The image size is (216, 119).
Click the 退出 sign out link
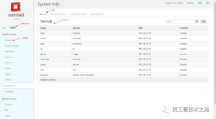[x=208, y=3]
